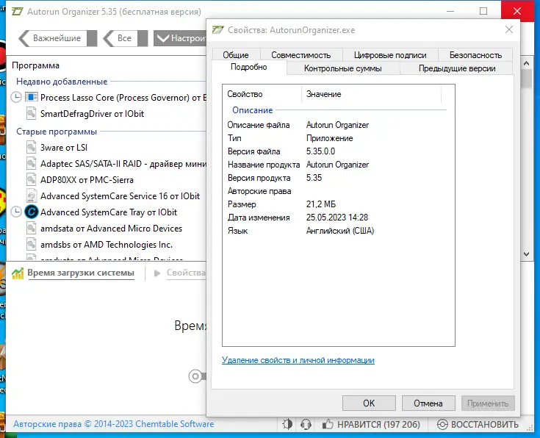Open the Предыдущие версии tab
The image size is (540, 438).
[457, 68]
